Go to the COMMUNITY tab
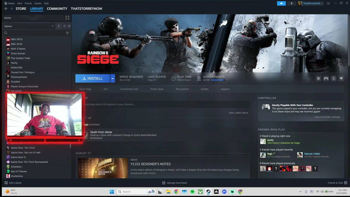350x197 pixels. pos(57,9)
